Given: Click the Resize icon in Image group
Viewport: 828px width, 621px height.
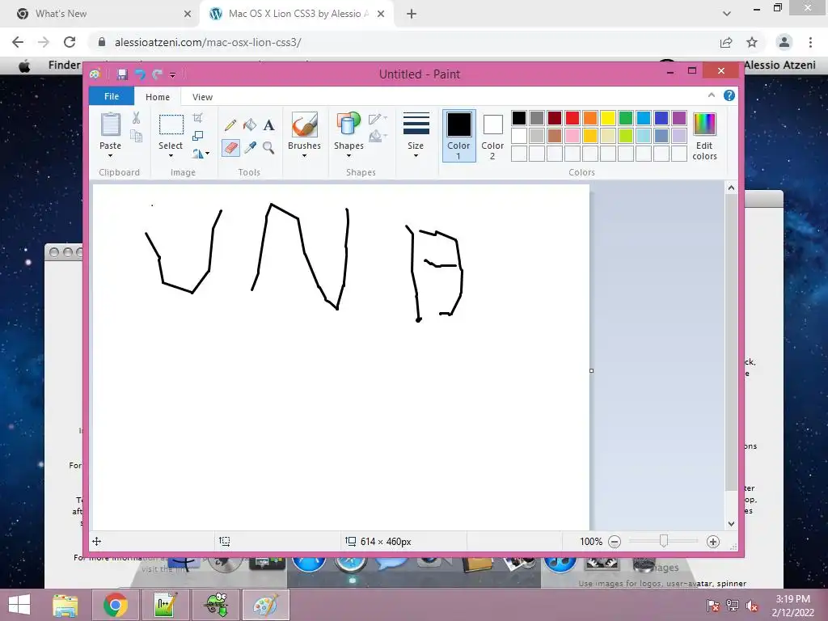Looking at the screenshot, I should coord(197,136).
